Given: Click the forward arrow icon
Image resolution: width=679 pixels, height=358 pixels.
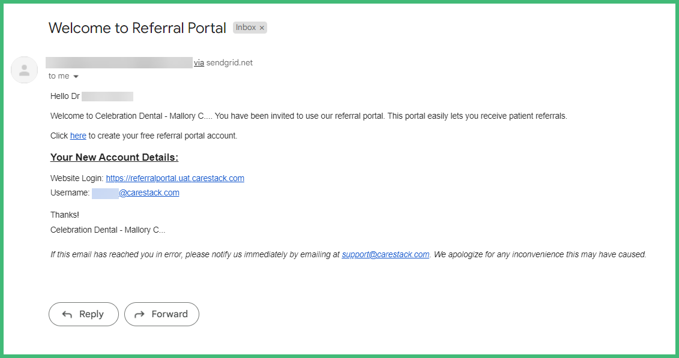Looking at the screenshot, I should (x=140, y=314).
